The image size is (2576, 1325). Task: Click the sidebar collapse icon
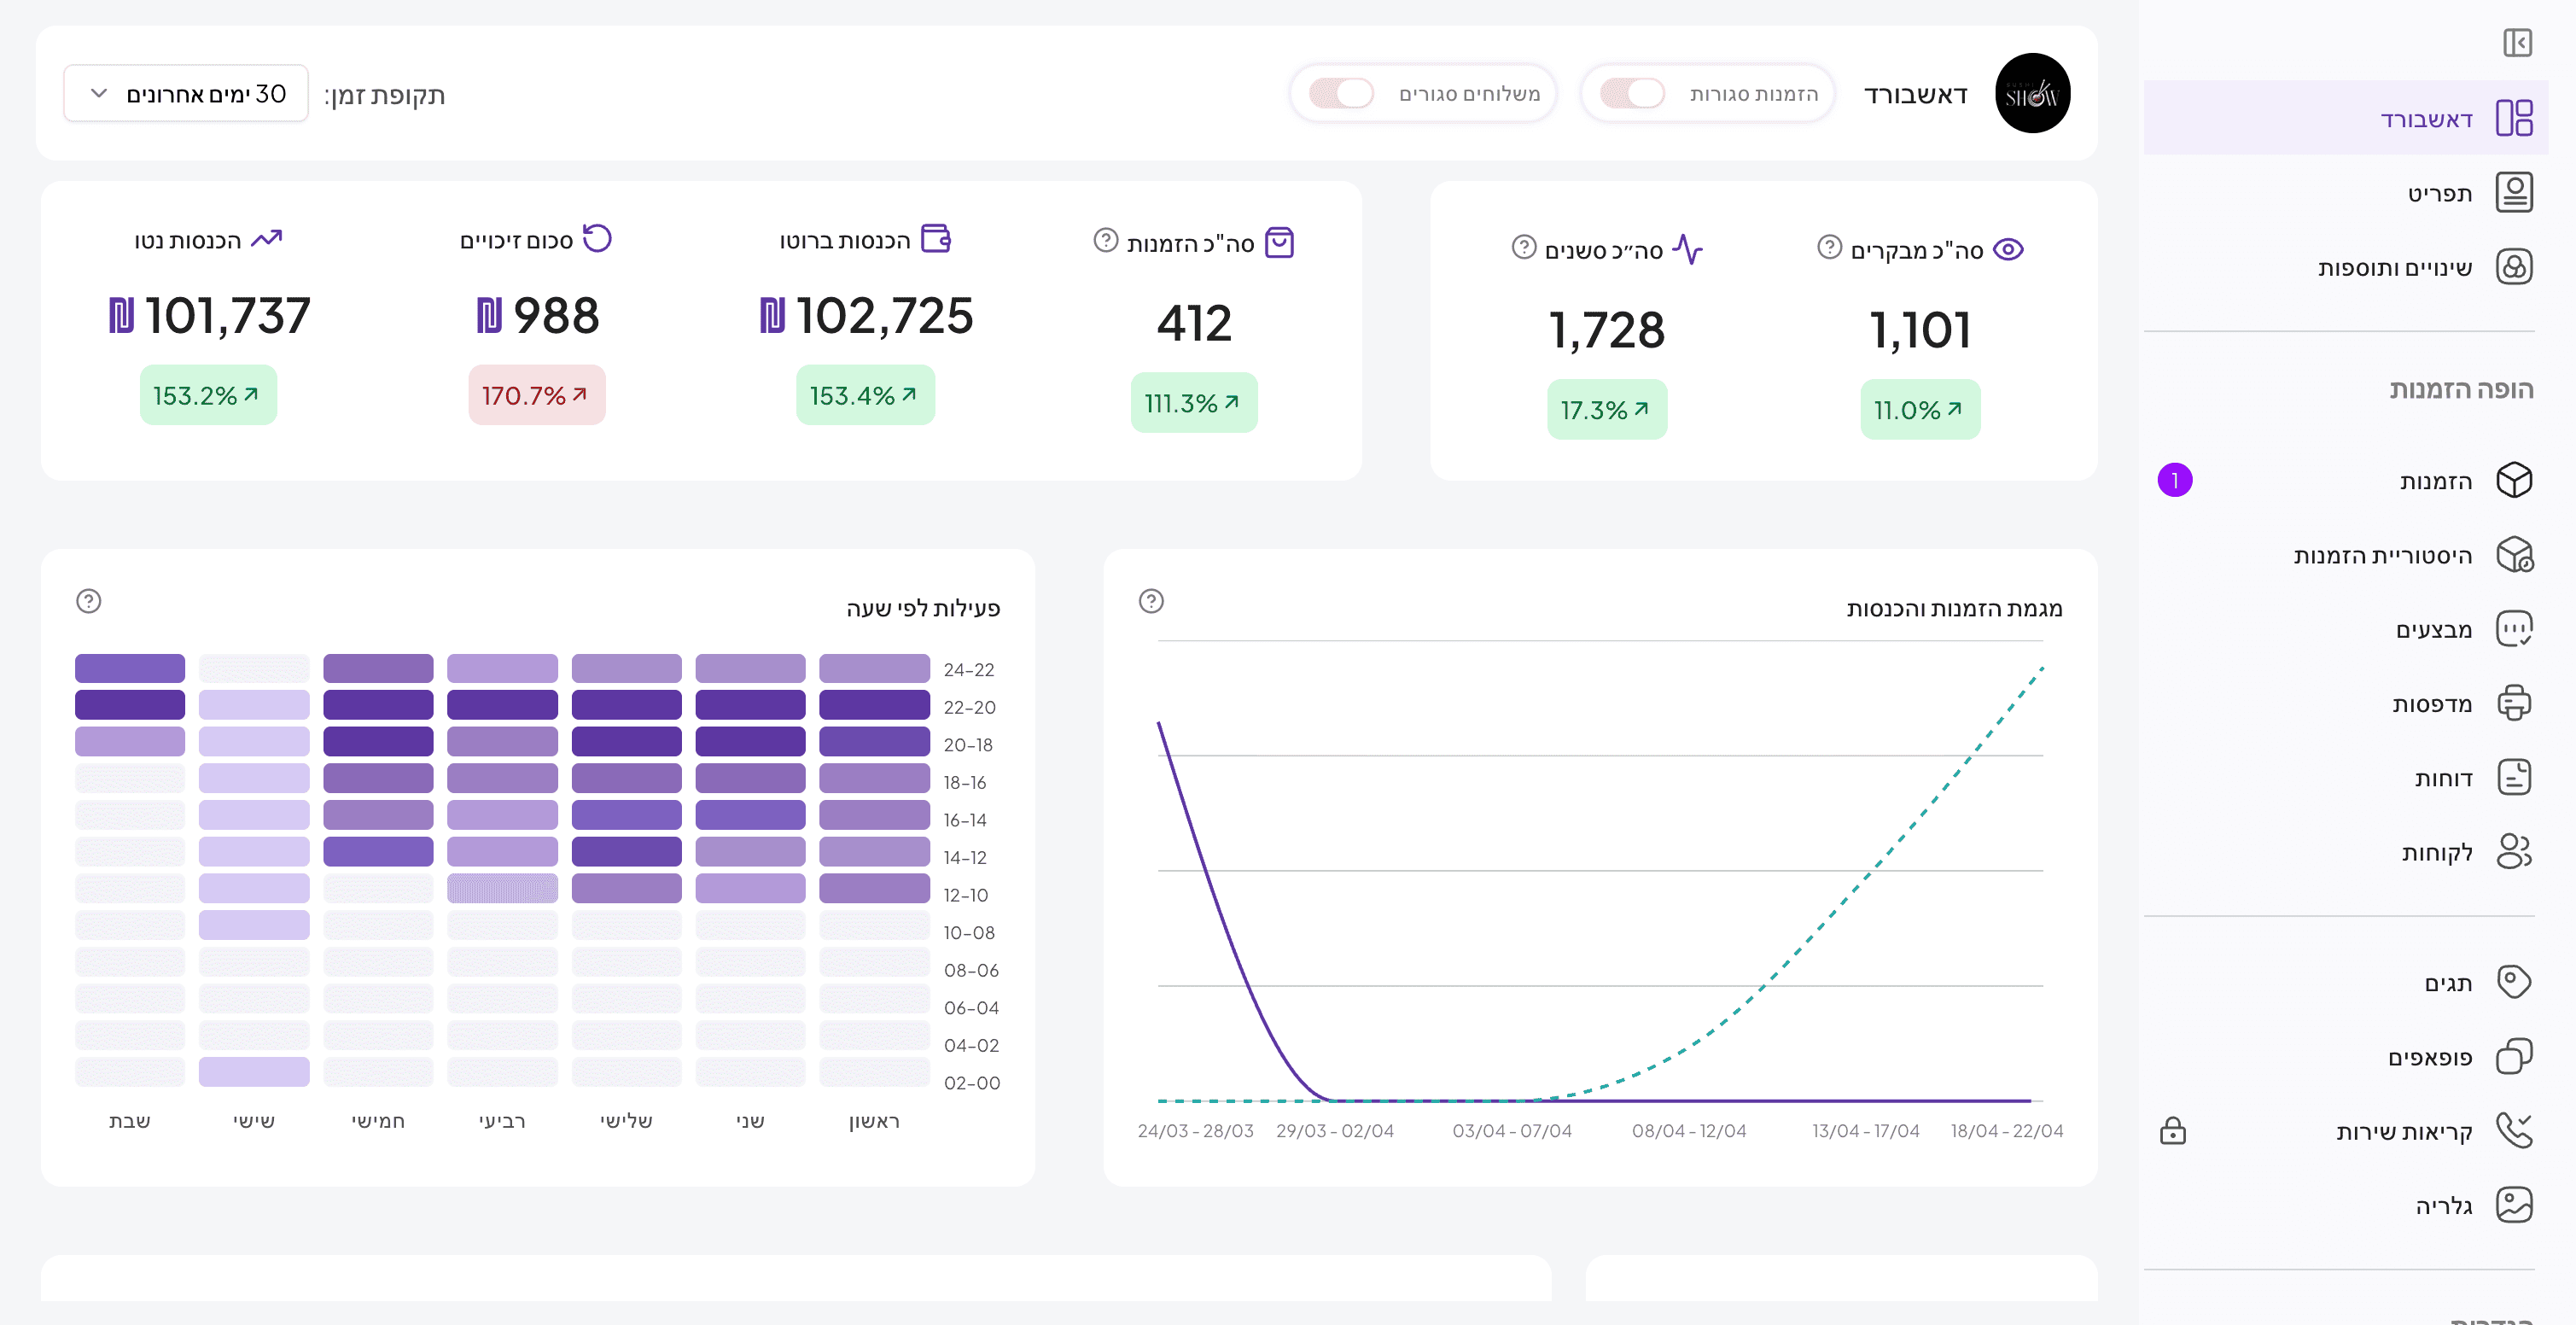tap(2516, 43)
